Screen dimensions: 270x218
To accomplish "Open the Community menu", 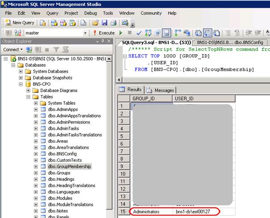I will 151,13.
